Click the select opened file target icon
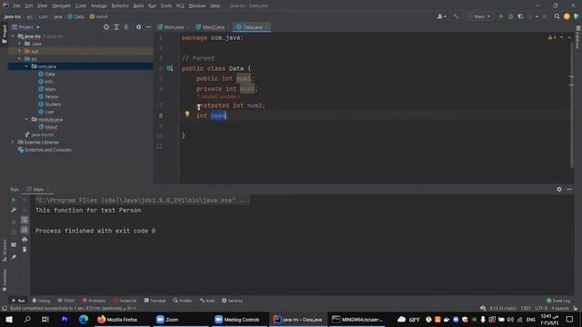Viewport: 582px width, 327px height. pos(106,27)
